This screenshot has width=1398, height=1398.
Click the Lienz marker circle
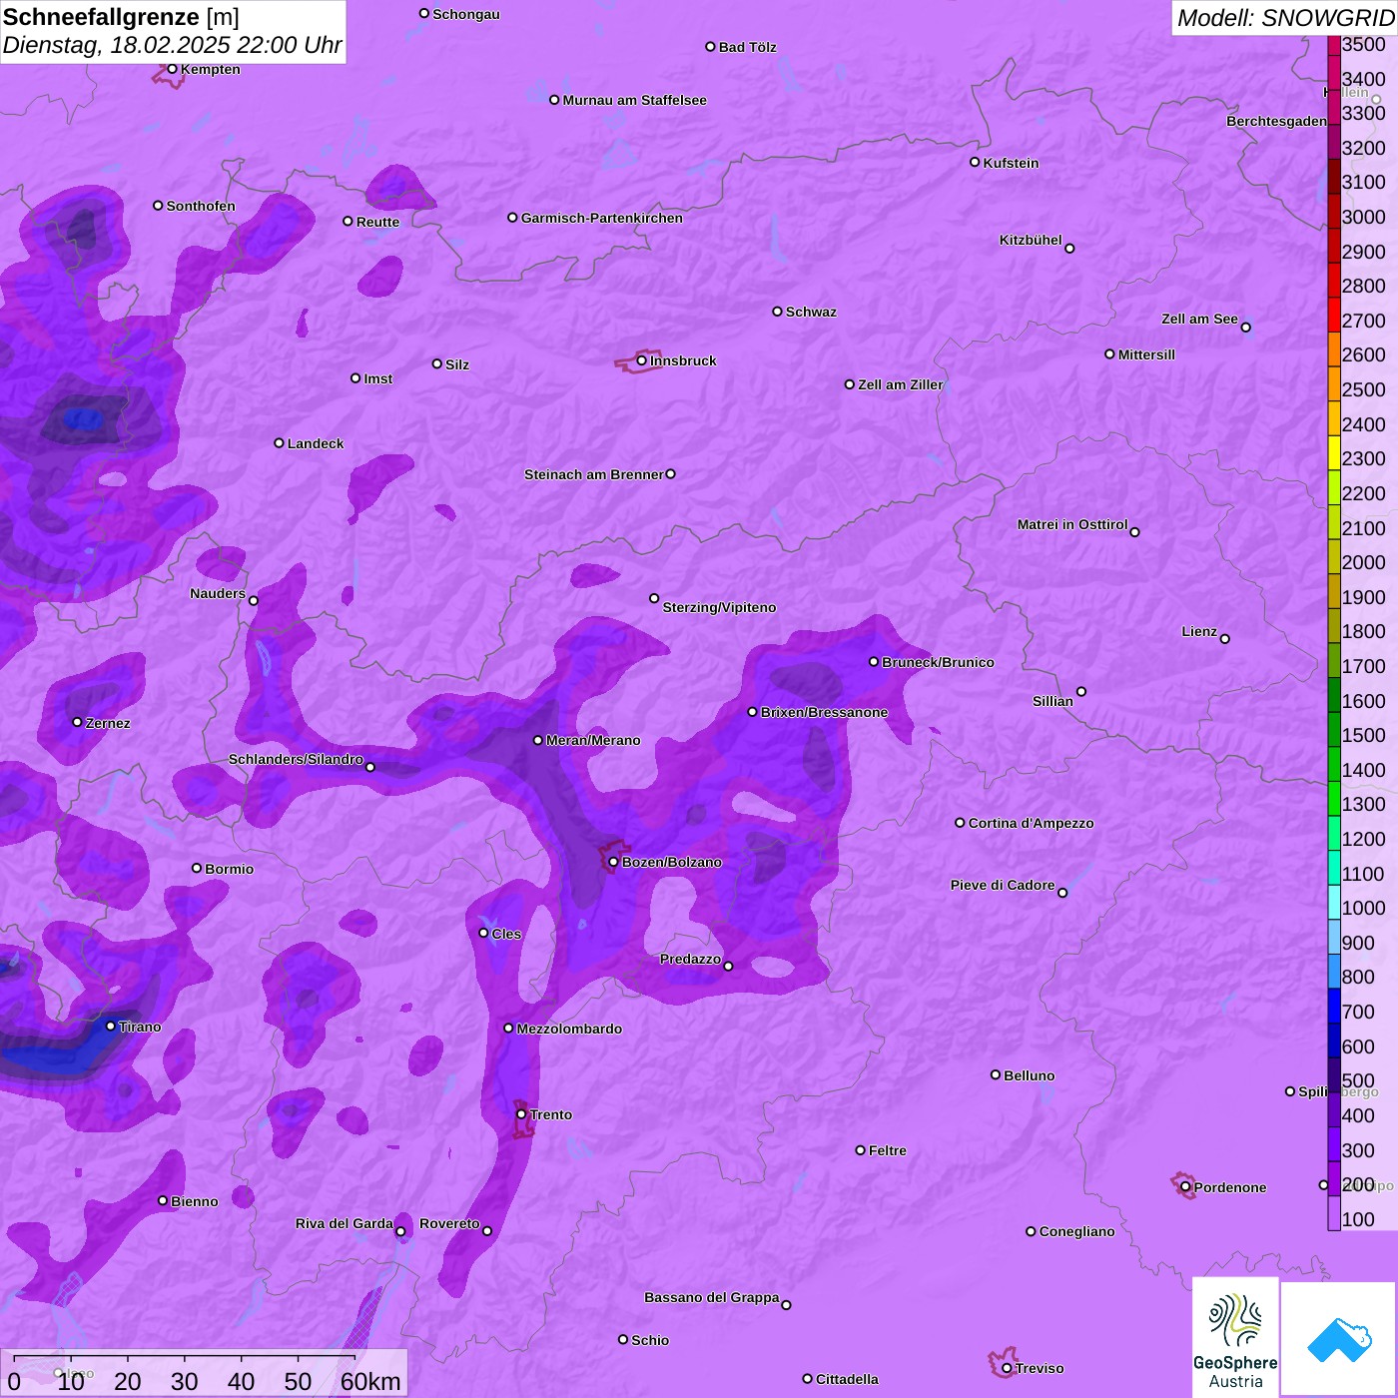coord(1225,639)
